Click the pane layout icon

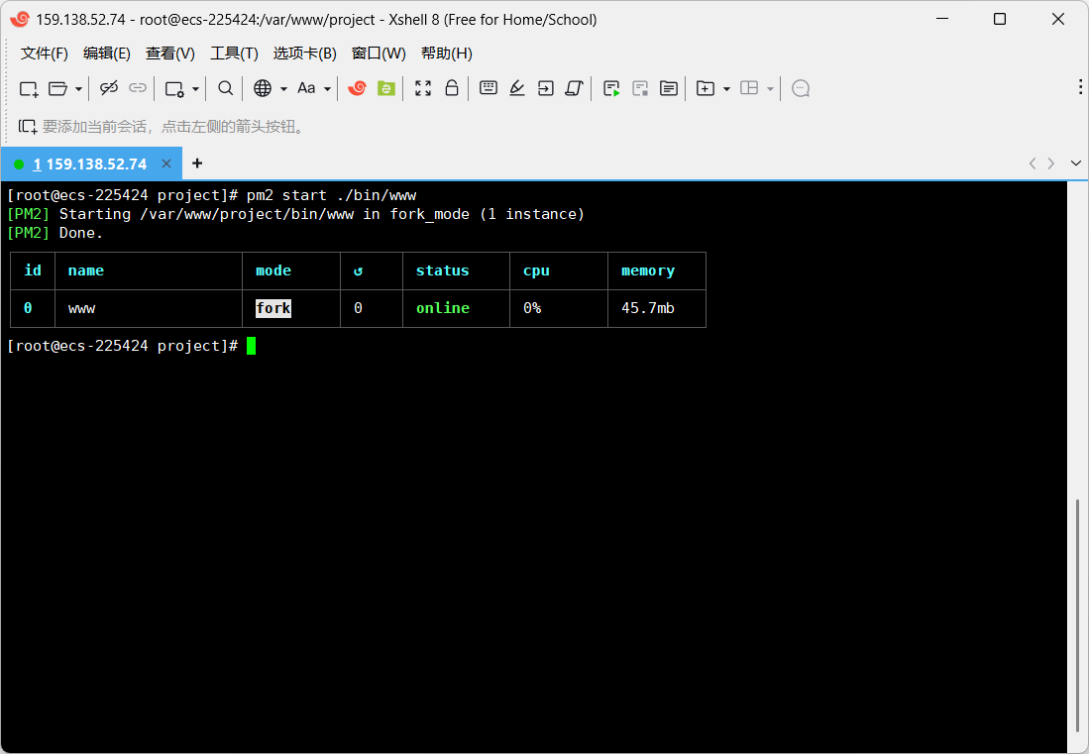pos(749,88)
